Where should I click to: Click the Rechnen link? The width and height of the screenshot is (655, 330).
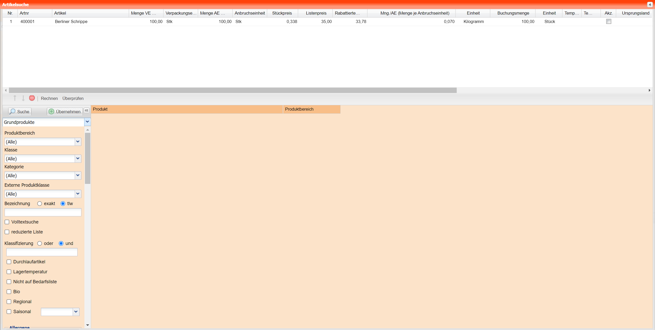click(x=49, y=98)
